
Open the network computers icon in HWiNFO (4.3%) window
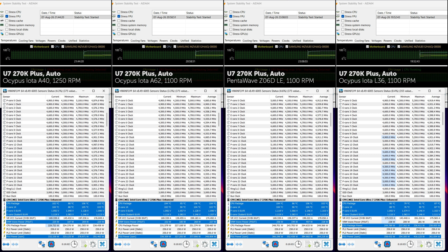[x=42, y=244]
